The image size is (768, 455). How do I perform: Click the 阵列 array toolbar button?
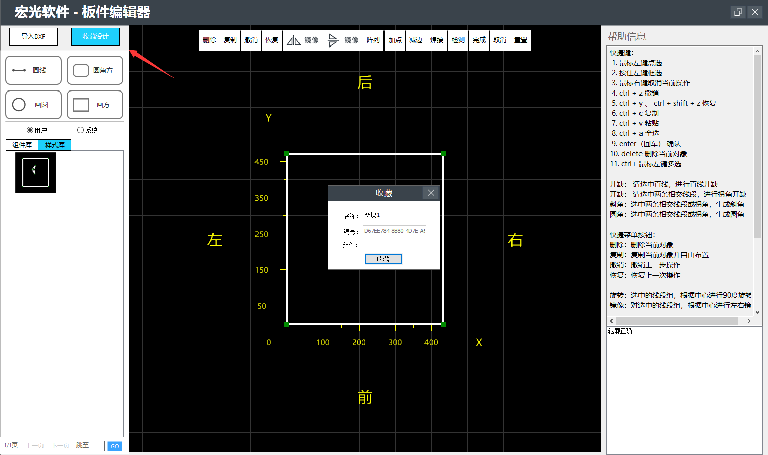(373, 40)
